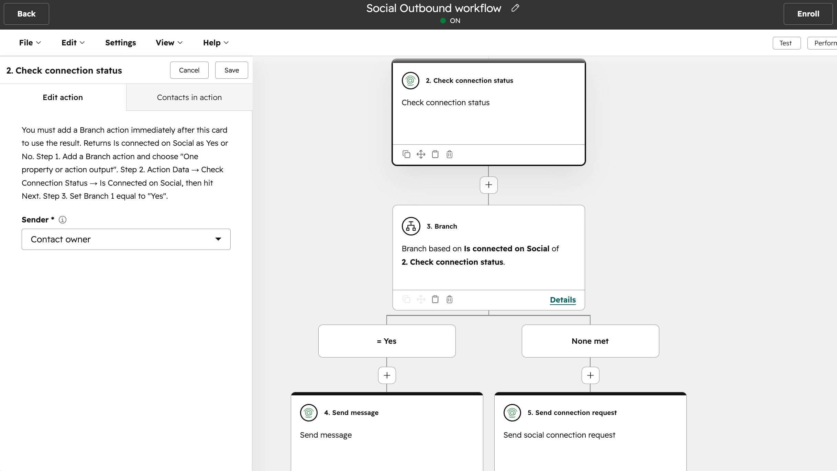
Task: Delete the Branch card
Action: click(x=450, y=299)
